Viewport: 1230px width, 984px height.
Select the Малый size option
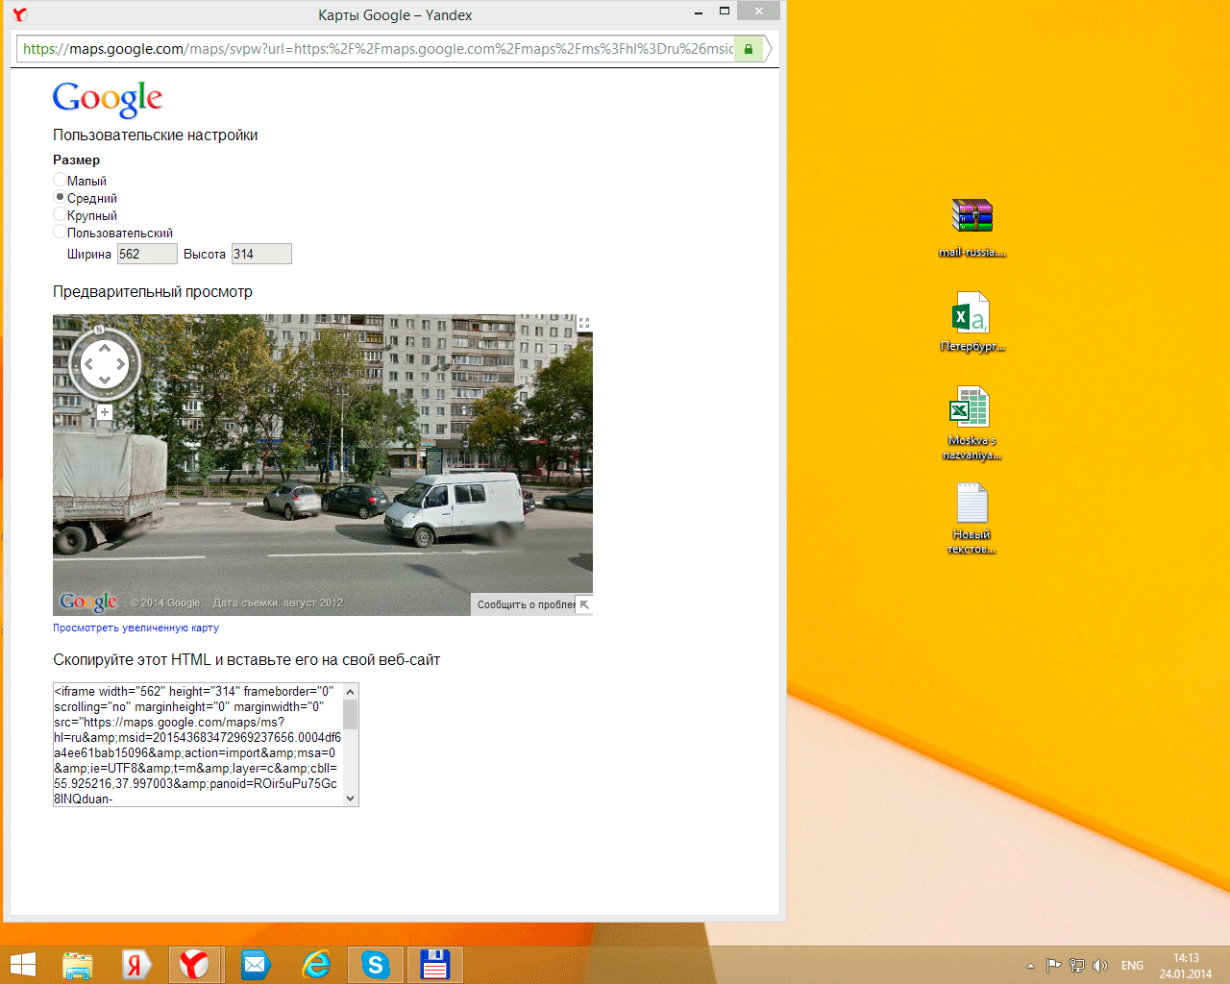[60, 180]
